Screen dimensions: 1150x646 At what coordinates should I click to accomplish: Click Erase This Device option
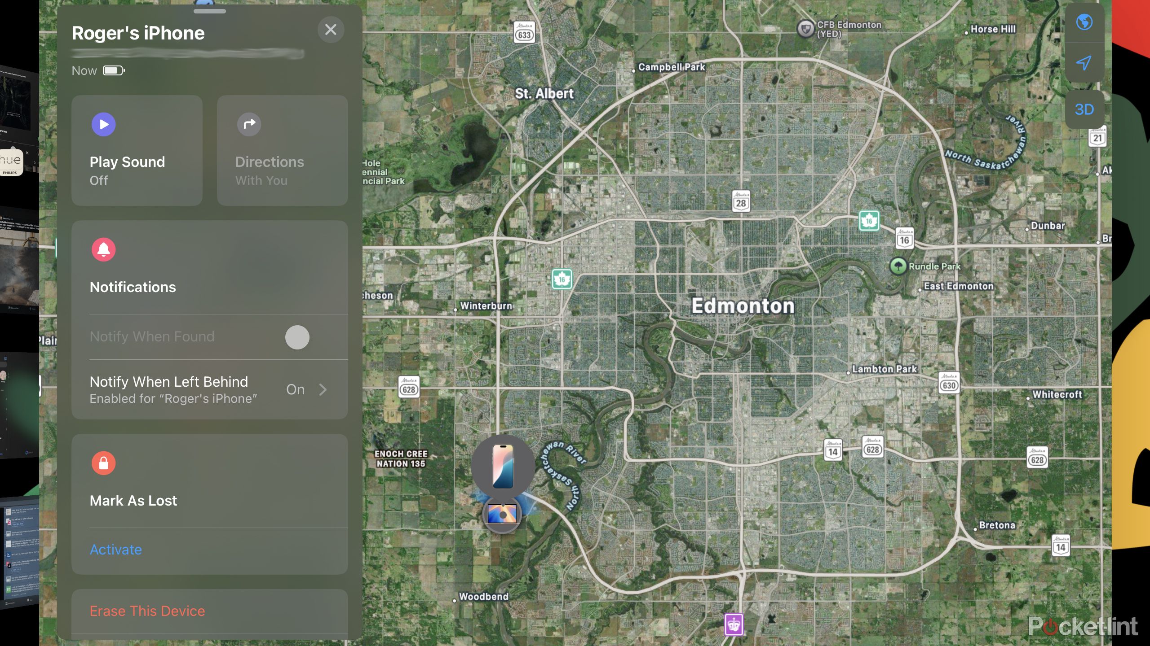point(147,611)
